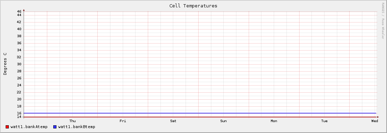The image size is (387, 133).
Task: Click the Wed label on time axis
Action: [x=375, y=121]
